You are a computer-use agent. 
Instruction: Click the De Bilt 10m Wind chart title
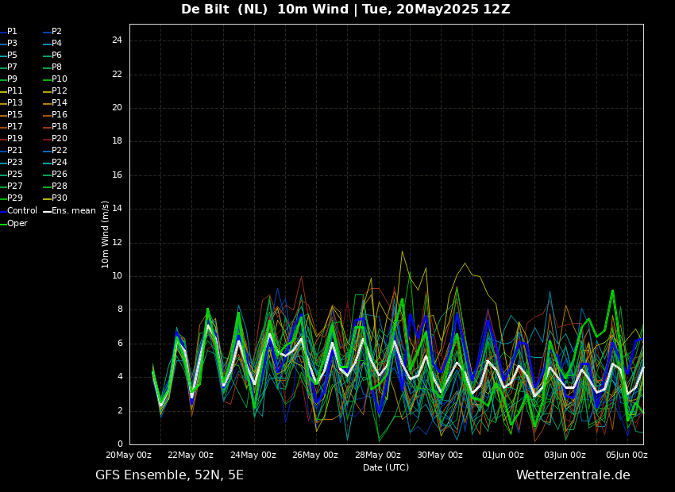point(345,10)
